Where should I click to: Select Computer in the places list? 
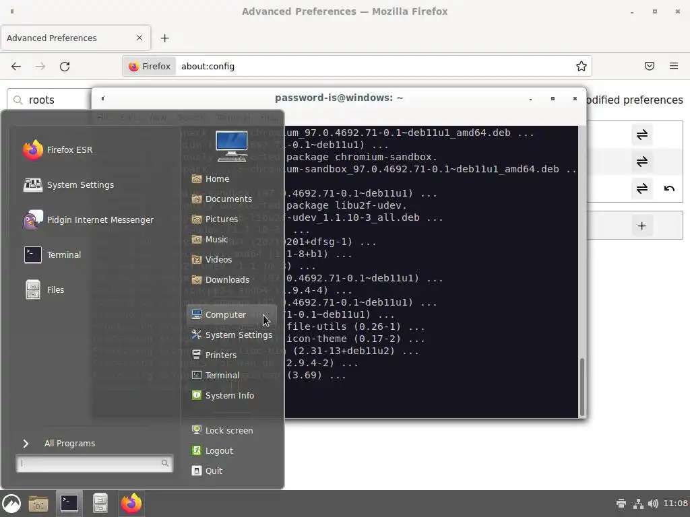(x=232, y=315)
